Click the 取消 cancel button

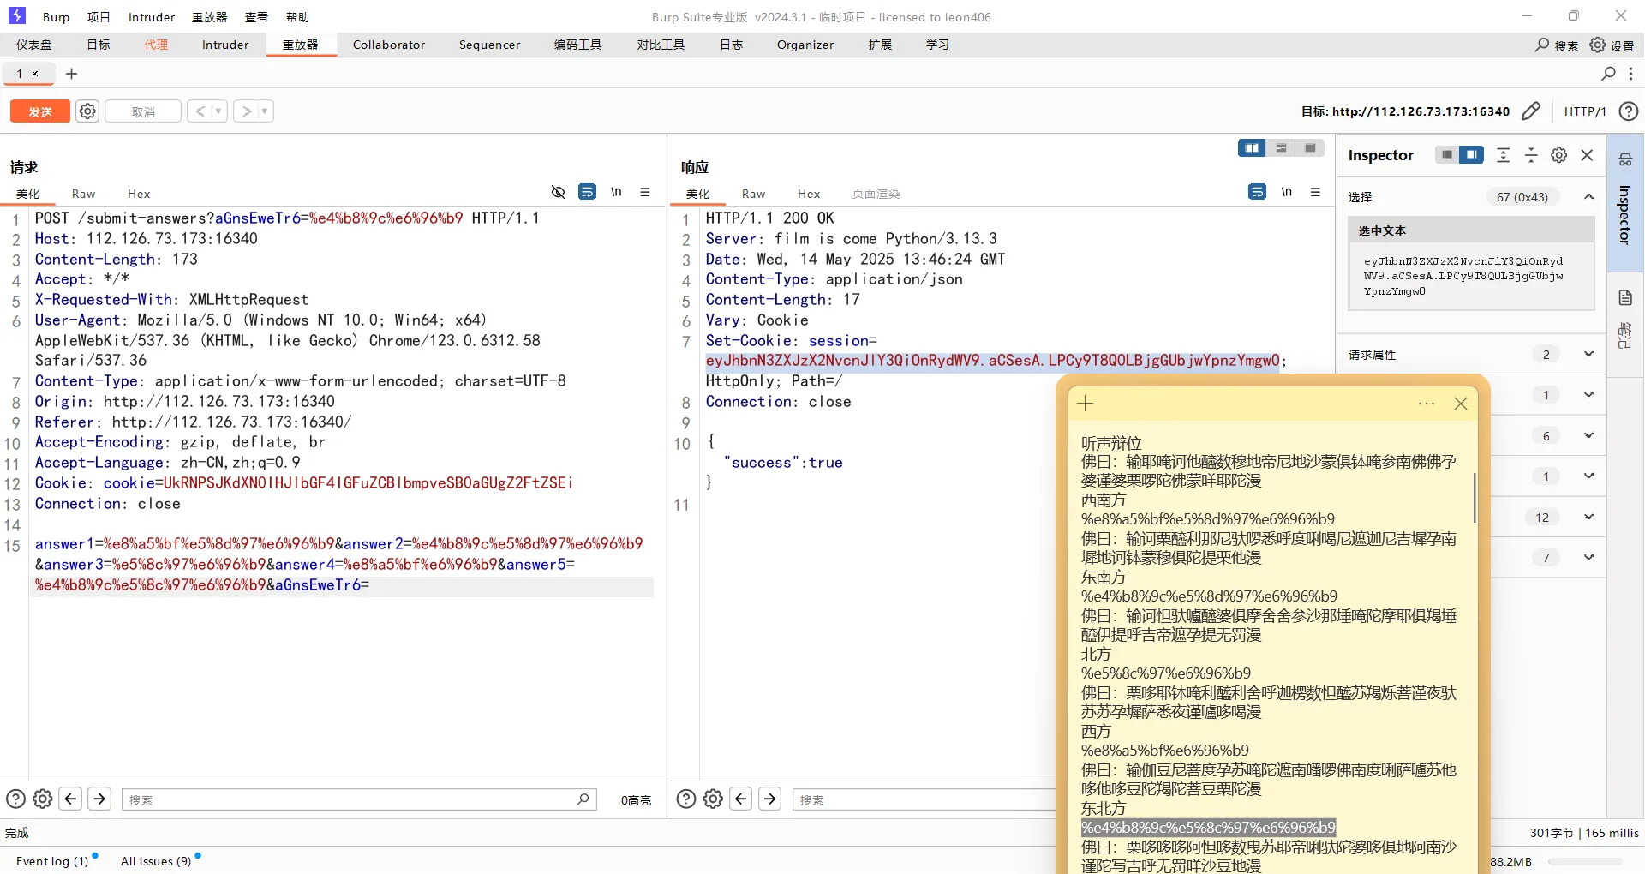pos(143,111)
